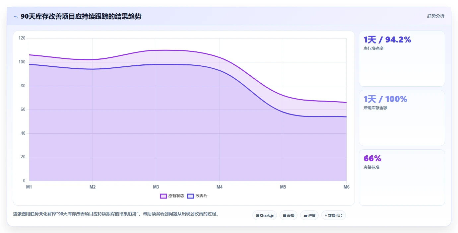458x233 pixels.
Task: Click the 60 y-axis label
Action: (x=23, y=110)
